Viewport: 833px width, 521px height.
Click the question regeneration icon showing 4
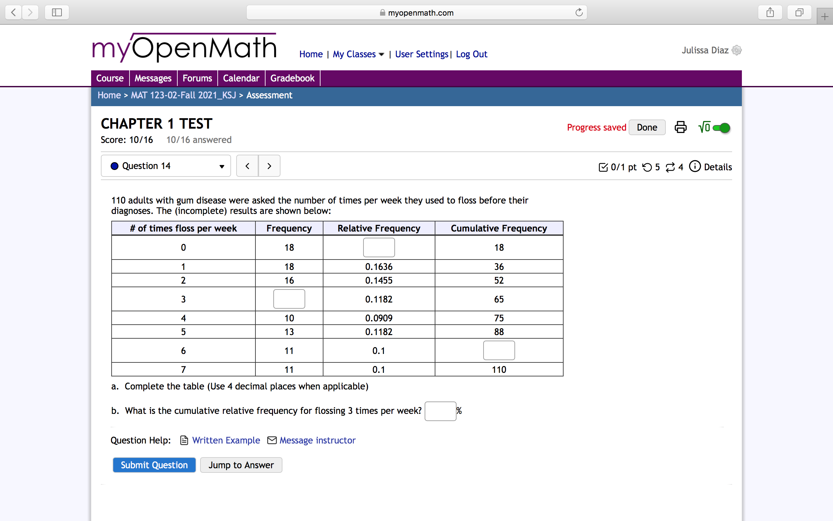(x=670, y=167)
